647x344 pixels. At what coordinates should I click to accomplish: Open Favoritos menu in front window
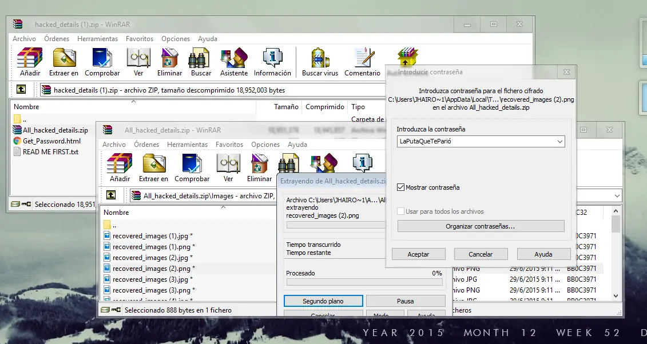229,145
